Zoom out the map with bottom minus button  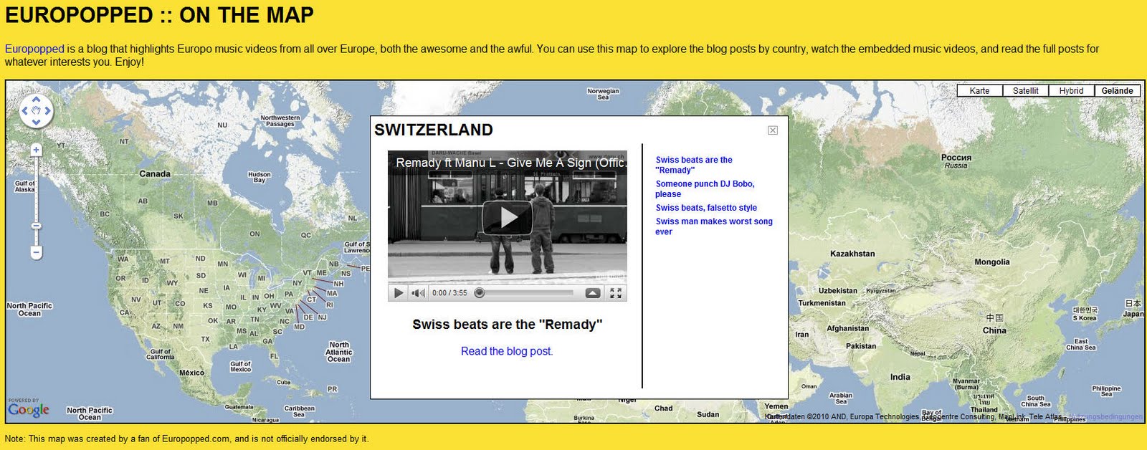(36, 252)
